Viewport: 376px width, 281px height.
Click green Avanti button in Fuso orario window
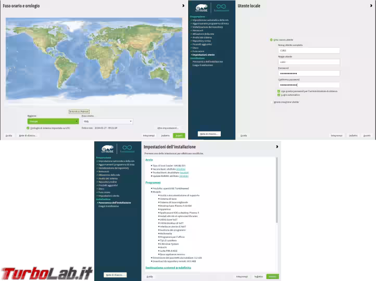click(179, 136)
